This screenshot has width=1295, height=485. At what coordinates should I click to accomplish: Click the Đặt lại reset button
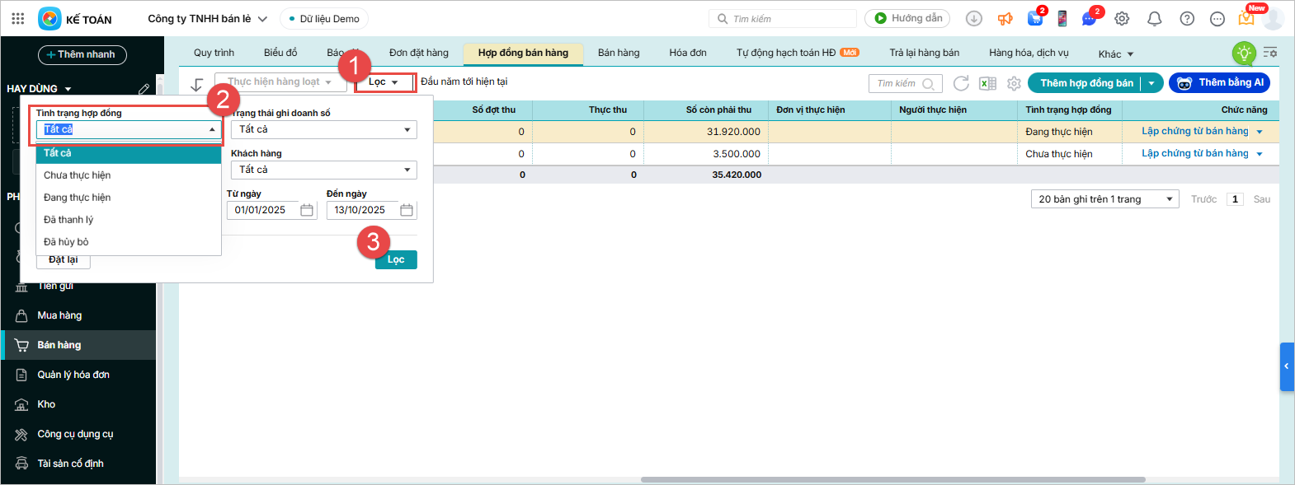click(63, 260)
